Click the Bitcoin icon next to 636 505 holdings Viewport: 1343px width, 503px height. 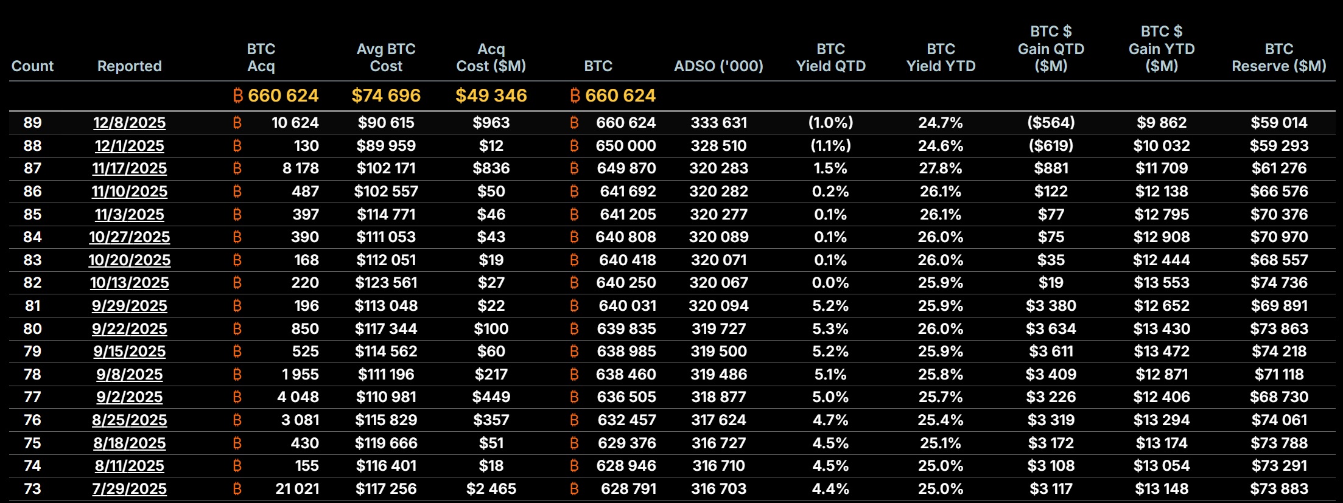(x=574, y=397)
